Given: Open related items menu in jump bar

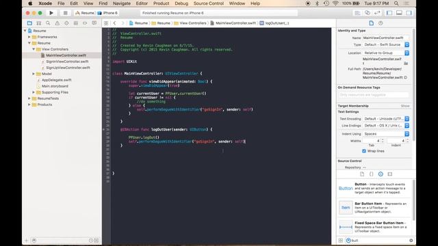Looking at the screenshot, I should pos(106,23).
